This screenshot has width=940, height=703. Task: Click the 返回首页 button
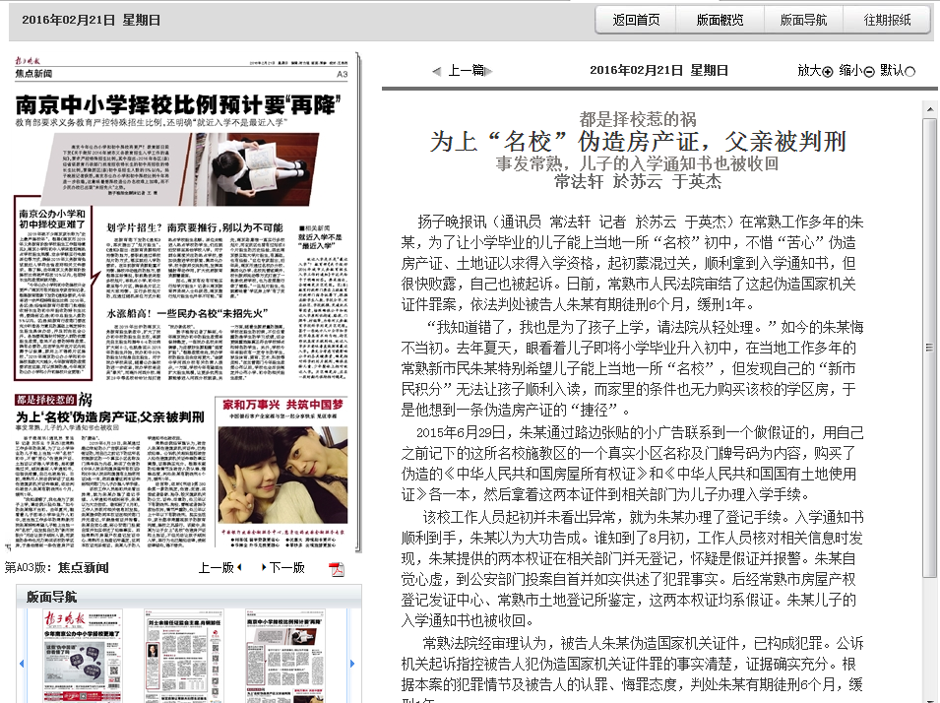pyautogui.click(x=636, y=20)
